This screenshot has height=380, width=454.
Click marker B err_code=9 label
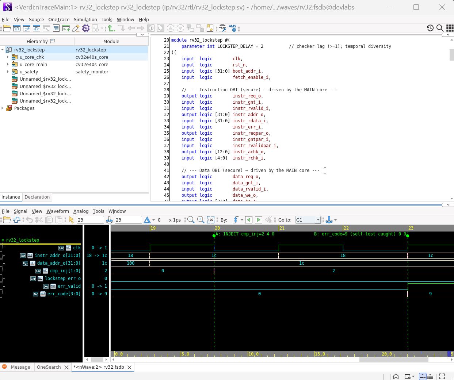tap(360, 234)
